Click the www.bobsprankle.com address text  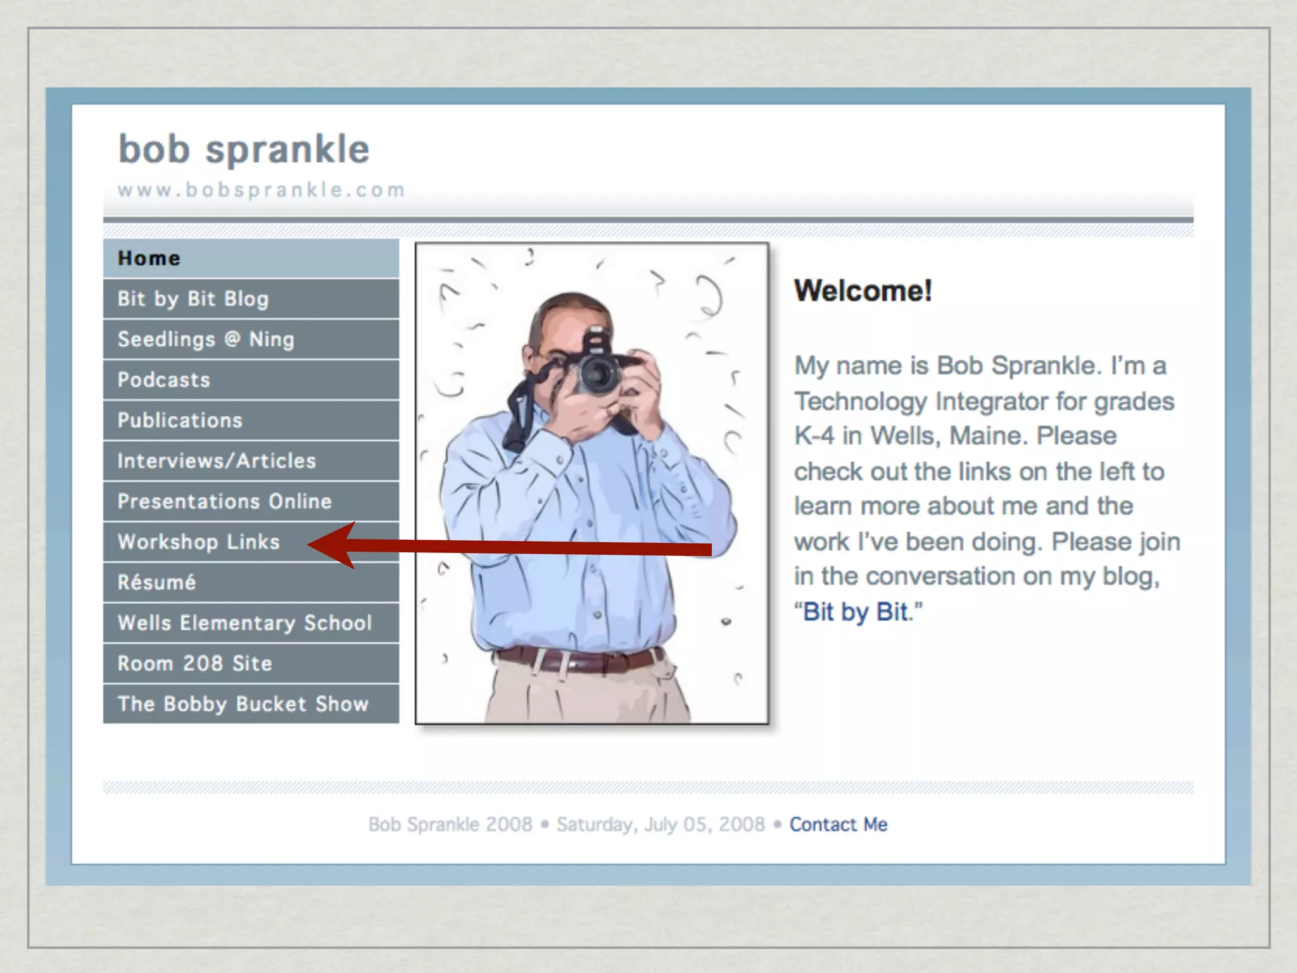pos(261,190)
